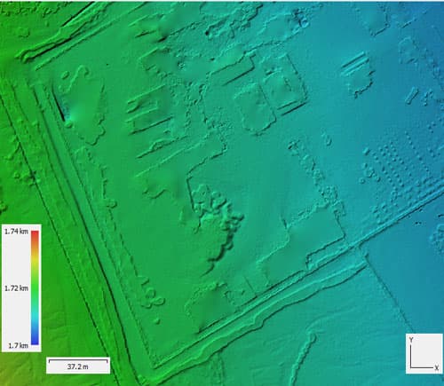Select the Y axis label in orientation widget
This screenshot has width=444, height=386.
tap(411, 340)
